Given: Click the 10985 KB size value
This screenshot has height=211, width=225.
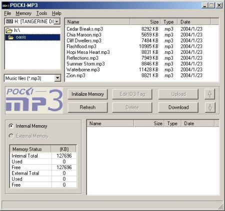Looking at the screenshot, I should click(x=148, y=46).
